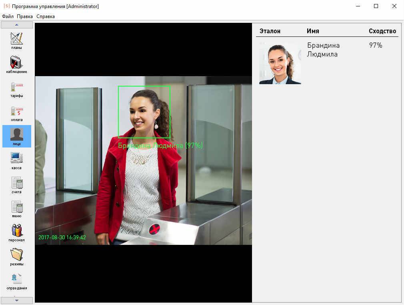Open the персонал (staff) section
Viewport: 404px width, 305px height.
click(x=16, y=232)
